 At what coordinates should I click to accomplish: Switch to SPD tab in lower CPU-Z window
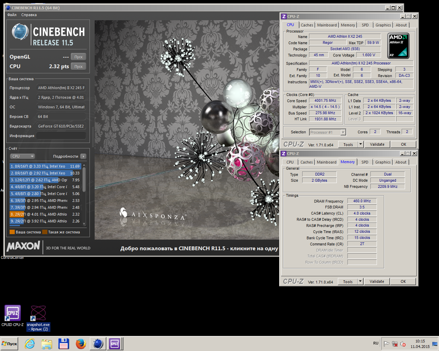(x=365, y=162)
